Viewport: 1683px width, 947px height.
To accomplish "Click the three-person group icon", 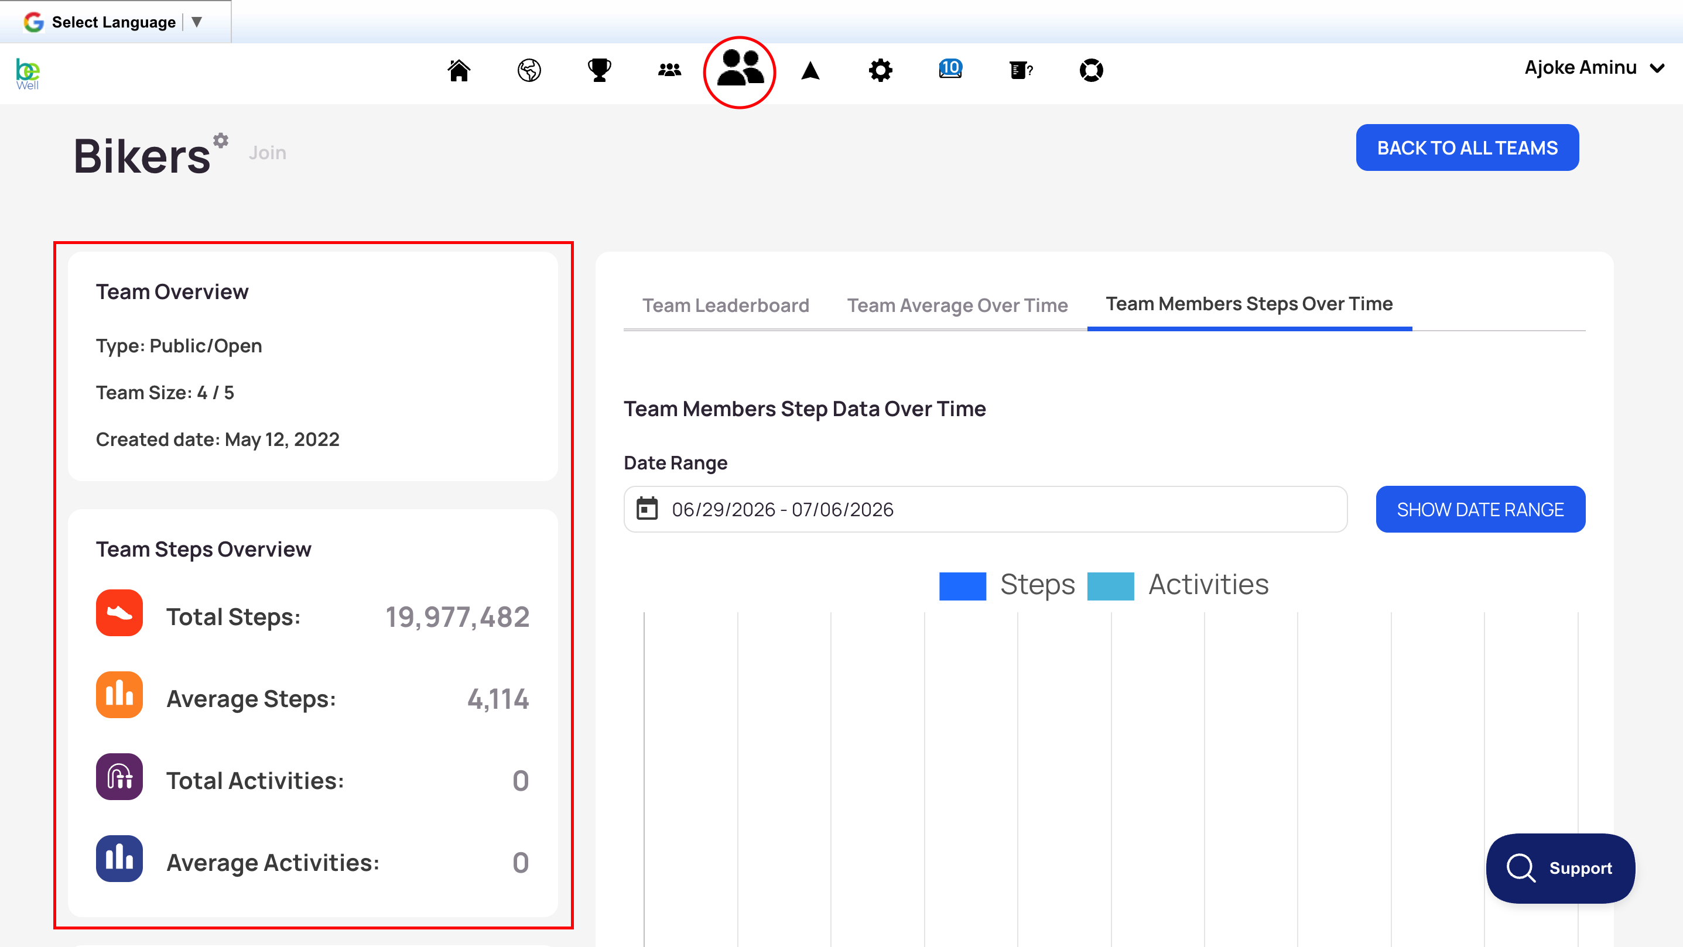I will pos(670,70).
